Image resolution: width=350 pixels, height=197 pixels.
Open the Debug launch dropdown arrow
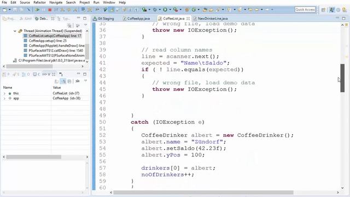tap(160, 10)
